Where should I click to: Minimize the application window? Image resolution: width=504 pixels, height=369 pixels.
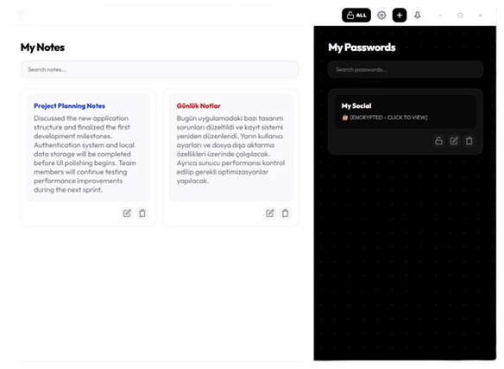click(440, 16)
